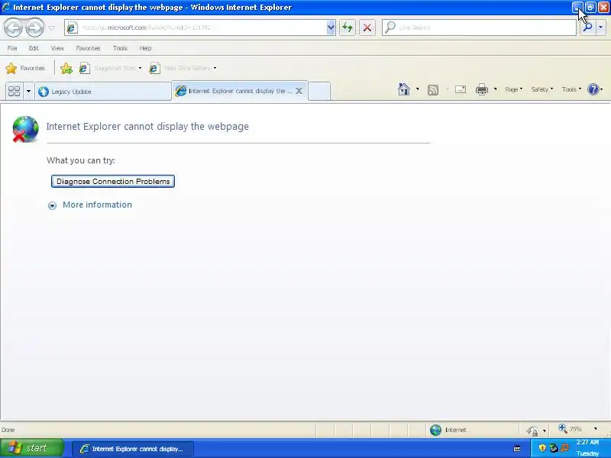The width and height of the screenshot is (611, 458).
Task: Click the Read Mail envelope icon
Action: pyautogui.click(x=461, y=89)
